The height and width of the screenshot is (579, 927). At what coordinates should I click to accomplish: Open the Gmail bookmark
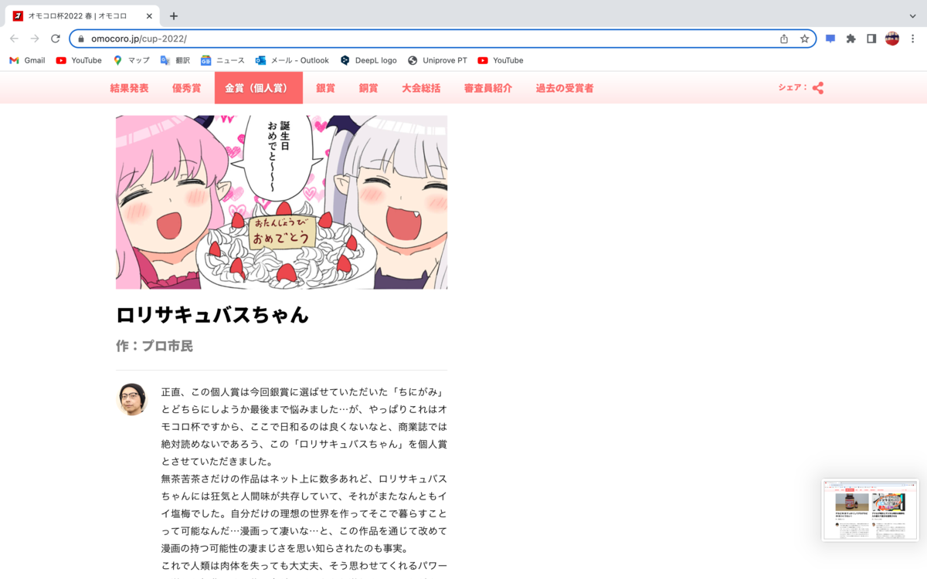[x=27, y=60]
